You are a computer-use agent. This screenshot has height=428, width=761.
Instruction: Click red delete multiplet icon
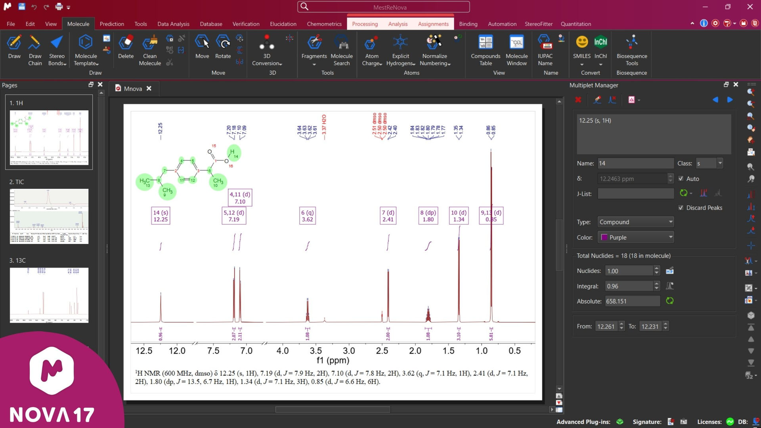578,100
